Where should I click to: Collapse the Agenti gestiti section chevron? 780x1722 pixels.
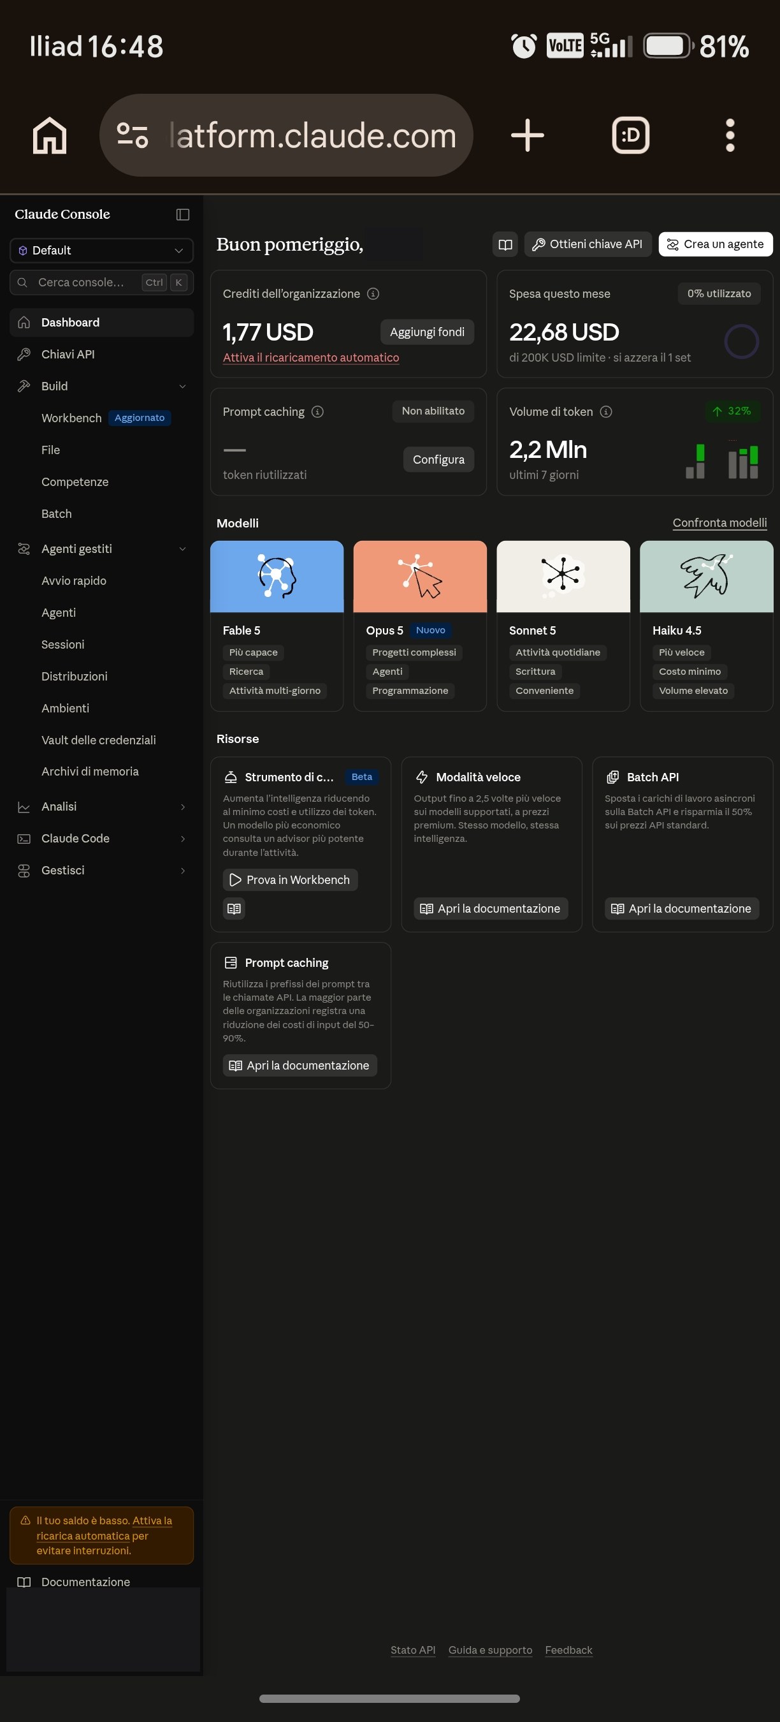182,550
